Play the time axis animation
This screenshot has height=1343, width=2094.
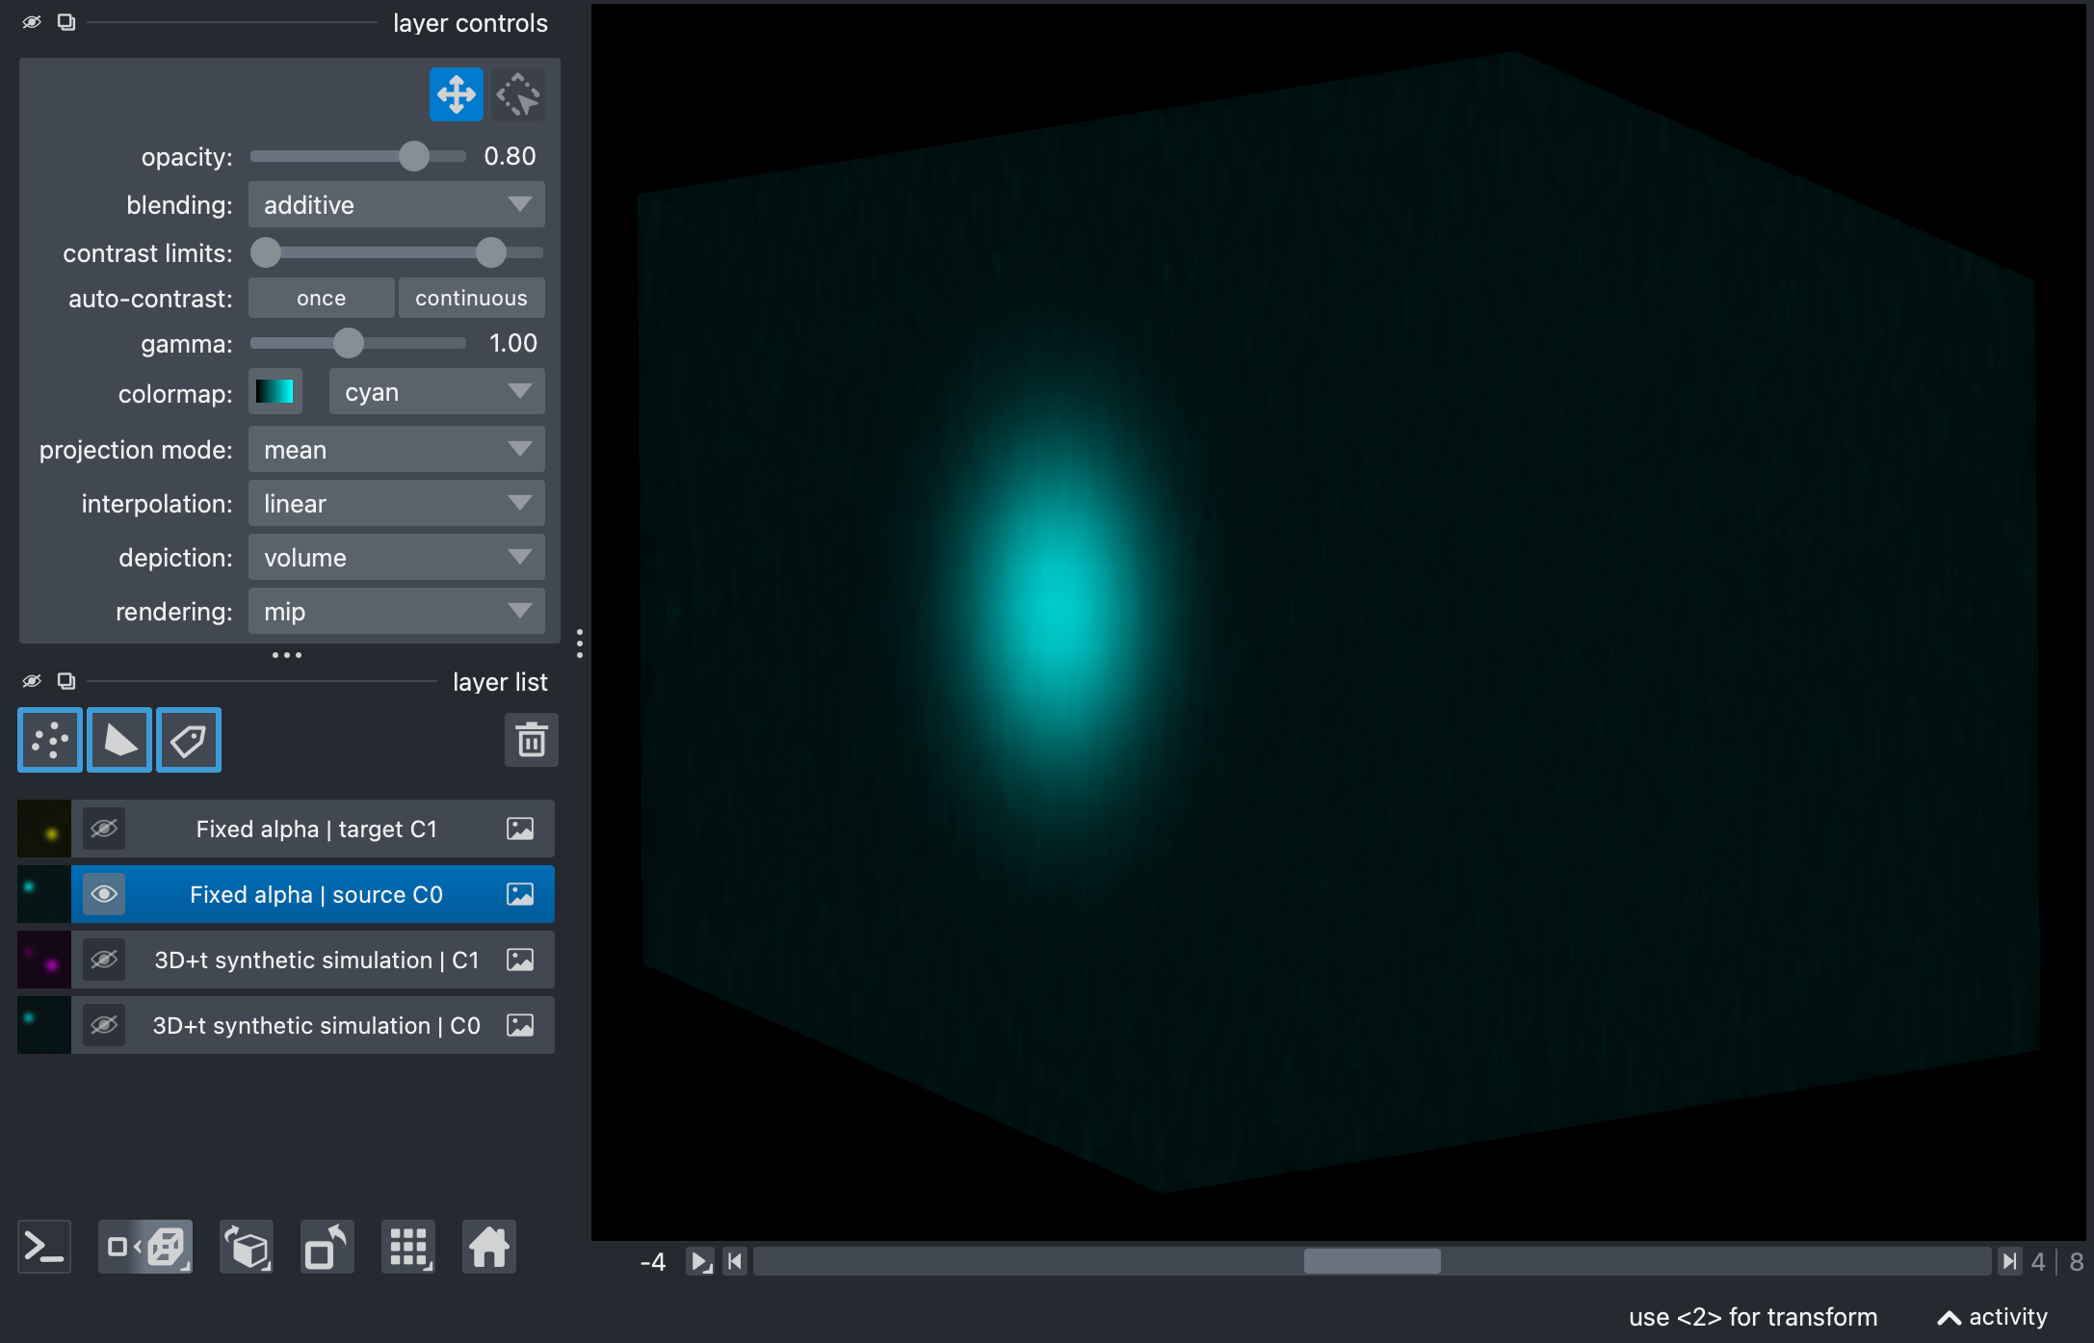700,1261
